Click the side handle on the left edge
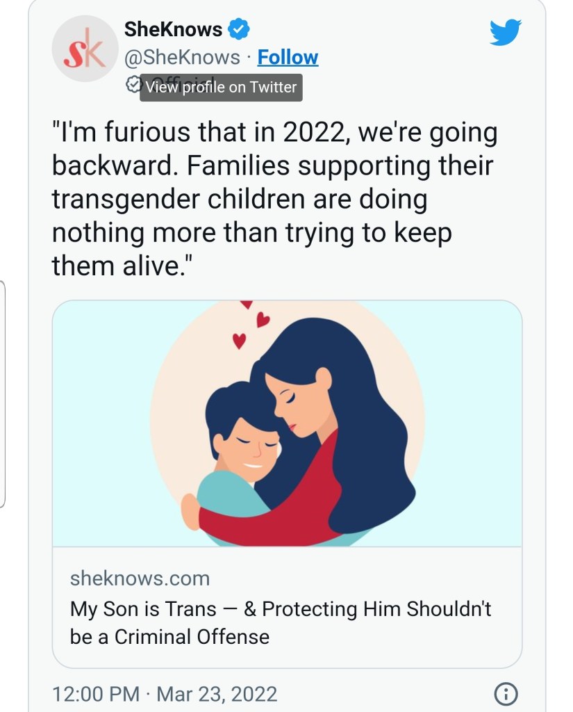Screen dimensions: 573x712 (3, 394)
